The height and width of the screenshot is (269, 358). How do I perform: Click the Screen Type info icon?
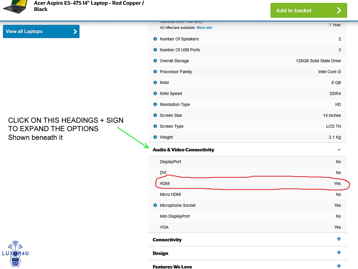[x=155, y=126]
